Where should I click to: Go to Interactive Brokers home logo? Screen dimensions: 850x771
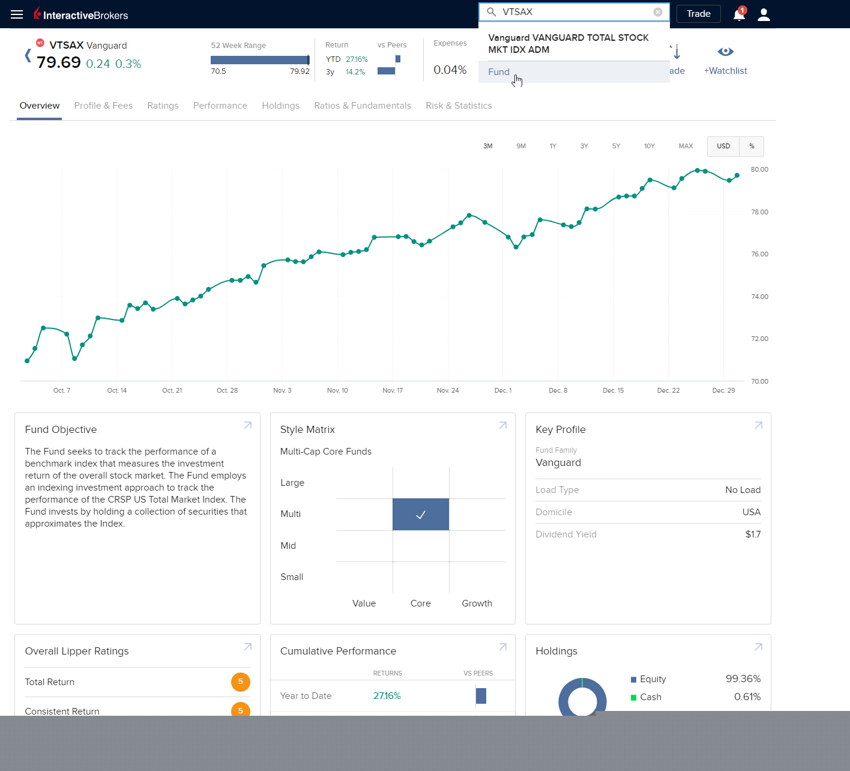81,14
